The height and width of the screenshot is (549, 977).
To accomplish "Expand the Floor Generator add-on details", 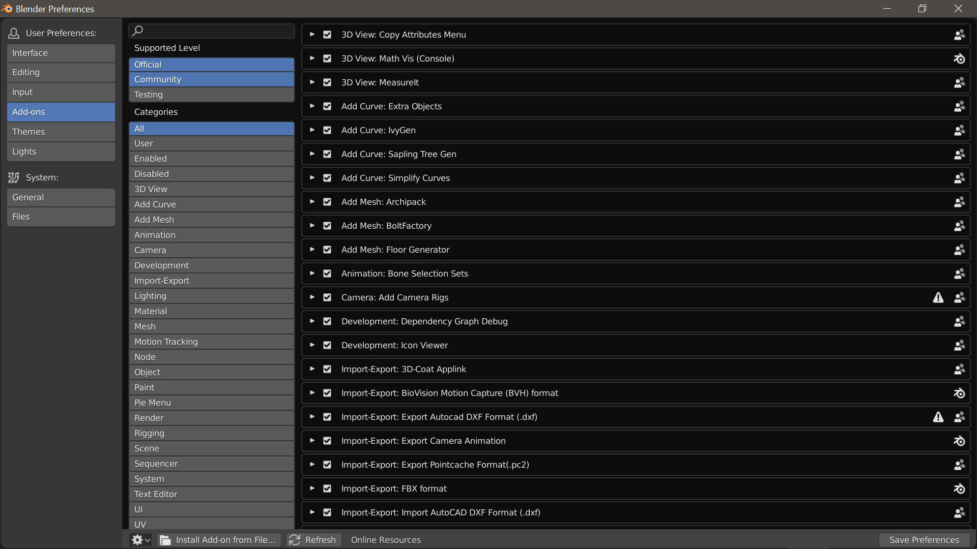I will [x=312, y=250].
